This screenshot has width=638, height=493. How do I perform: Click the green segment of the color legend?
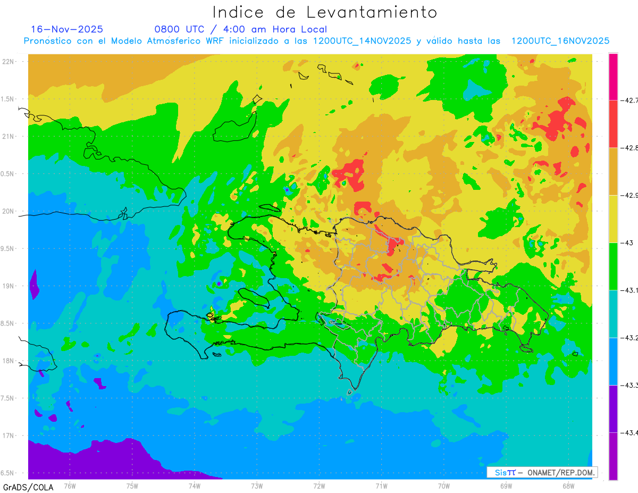click(613, 266)
